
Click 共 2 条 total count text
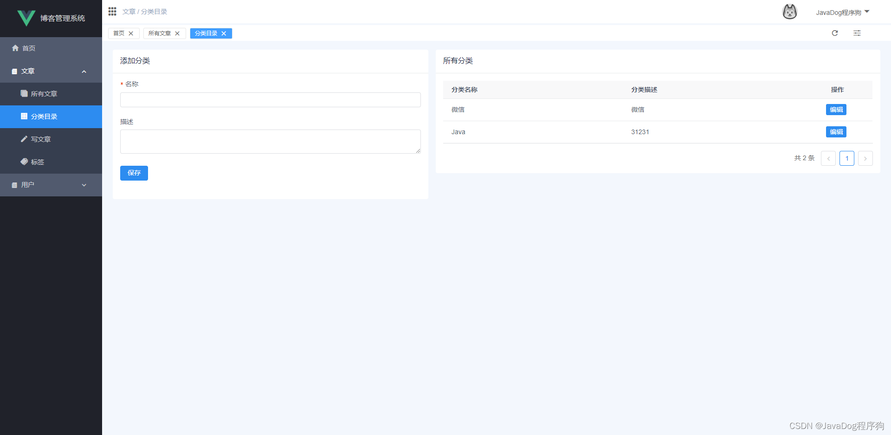(804, 158)
